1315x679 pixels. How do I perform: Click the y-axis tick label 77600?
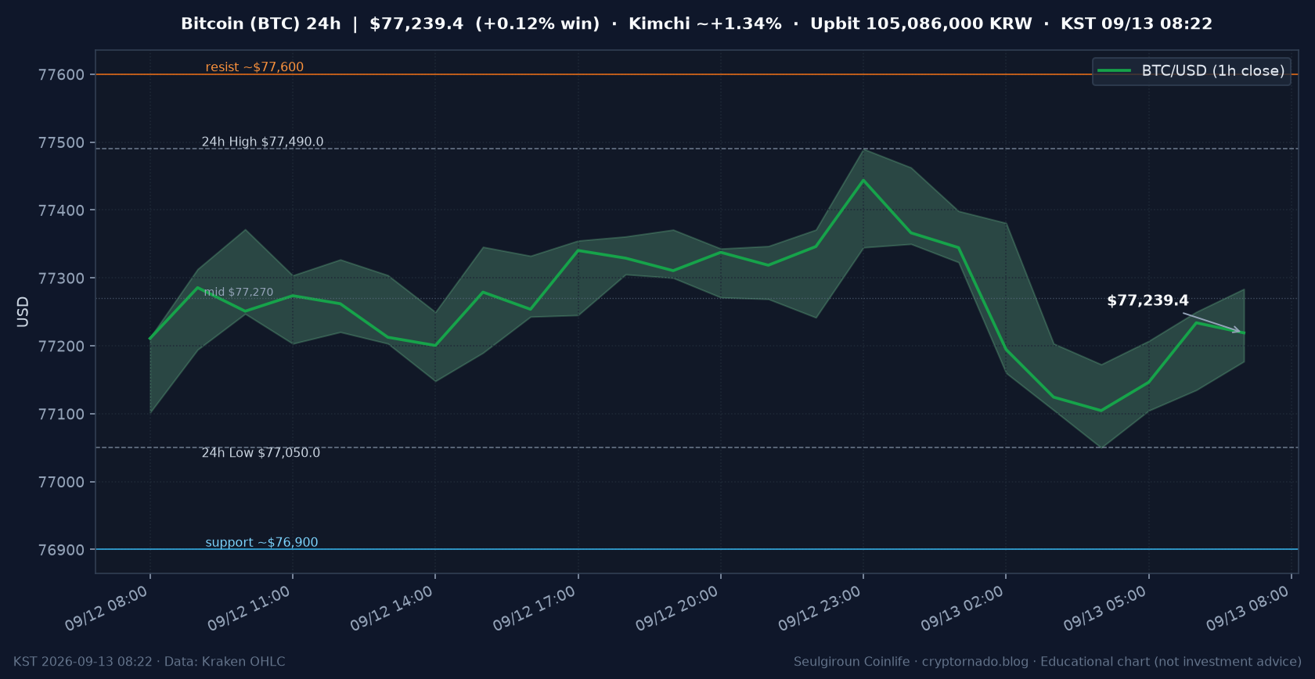[x=61, y=75]
